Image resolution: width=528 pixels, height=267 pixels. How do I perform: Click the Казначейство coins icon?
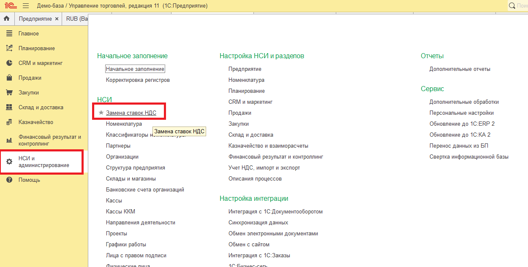(9, 122)
